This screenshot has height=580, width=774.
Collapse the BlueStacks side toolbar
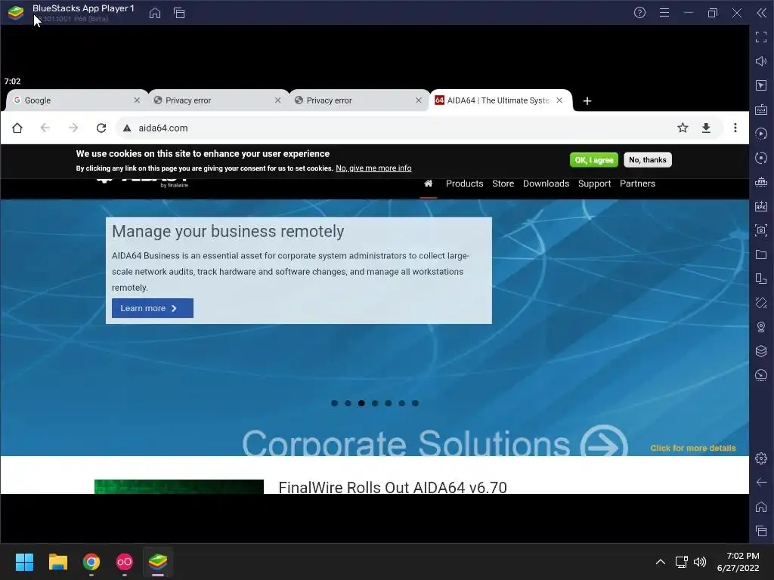[x=762, y=13]
